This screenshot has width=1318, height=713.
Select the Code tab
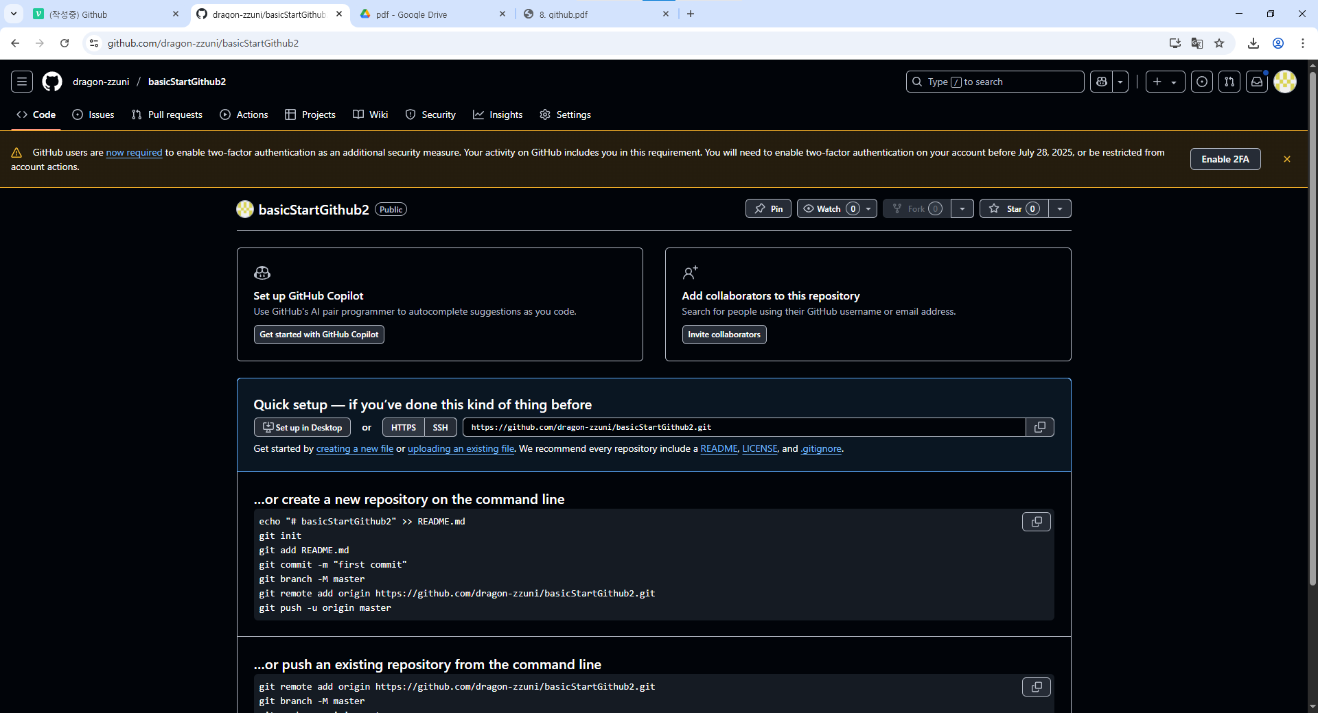click(36, 114)
